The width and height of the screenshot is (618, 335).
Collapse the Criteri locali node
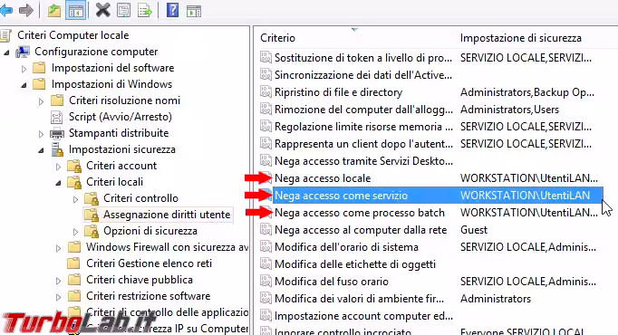[58, 183]
